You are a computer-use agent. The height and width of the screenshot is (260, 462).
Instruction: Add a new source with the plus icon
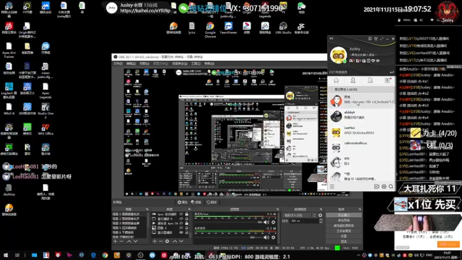154,241
